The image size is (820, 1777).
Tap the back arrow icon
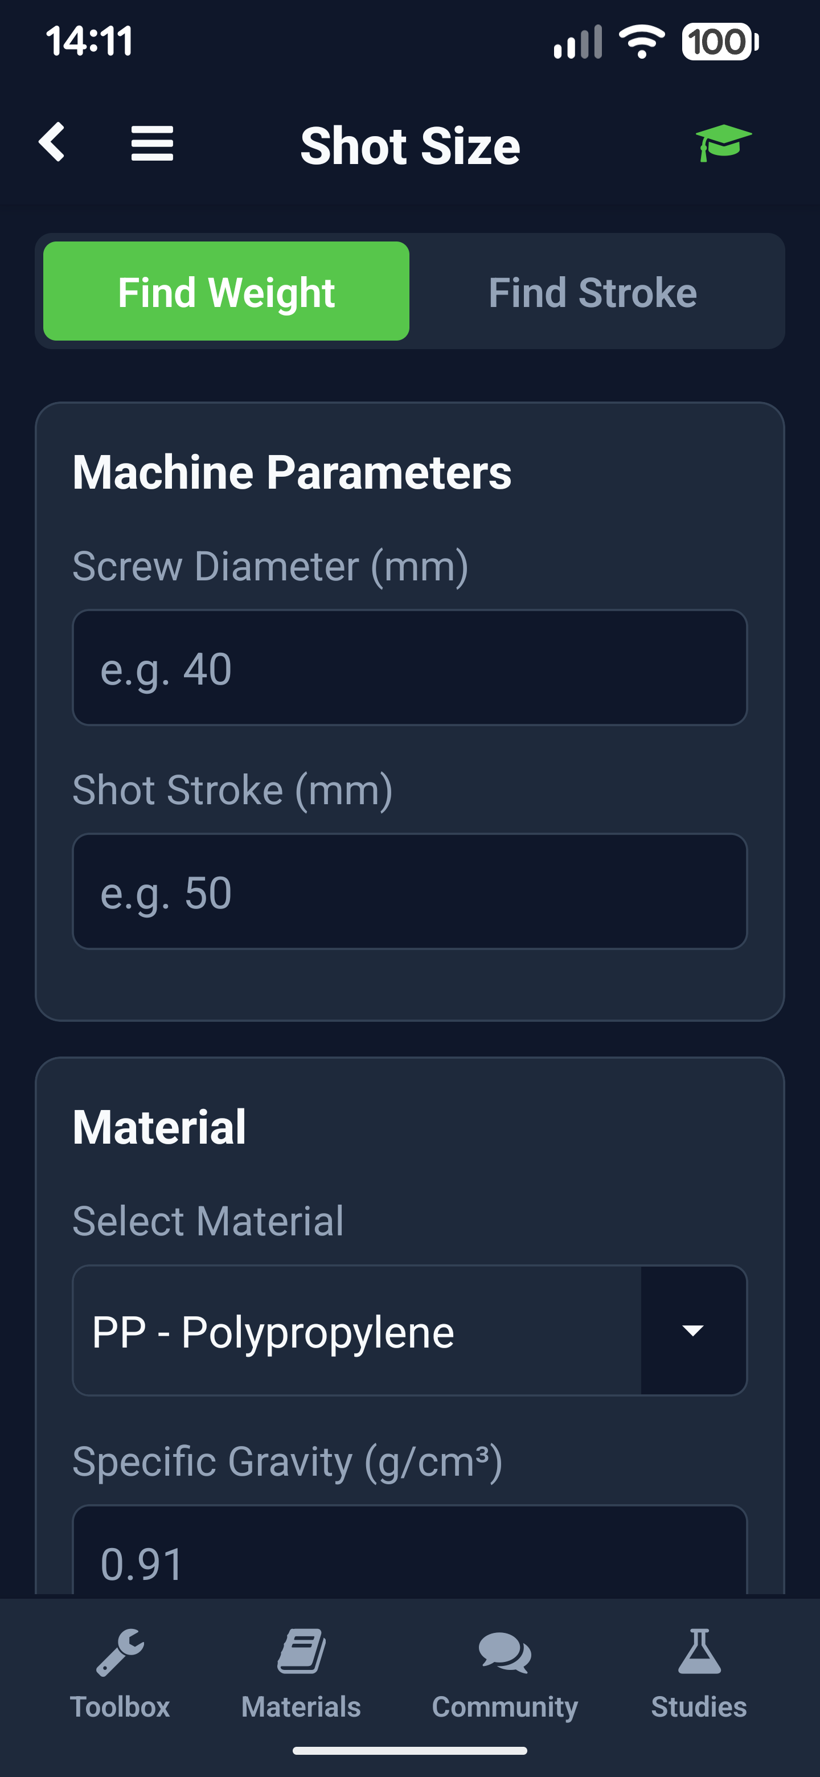coord(52,143)
